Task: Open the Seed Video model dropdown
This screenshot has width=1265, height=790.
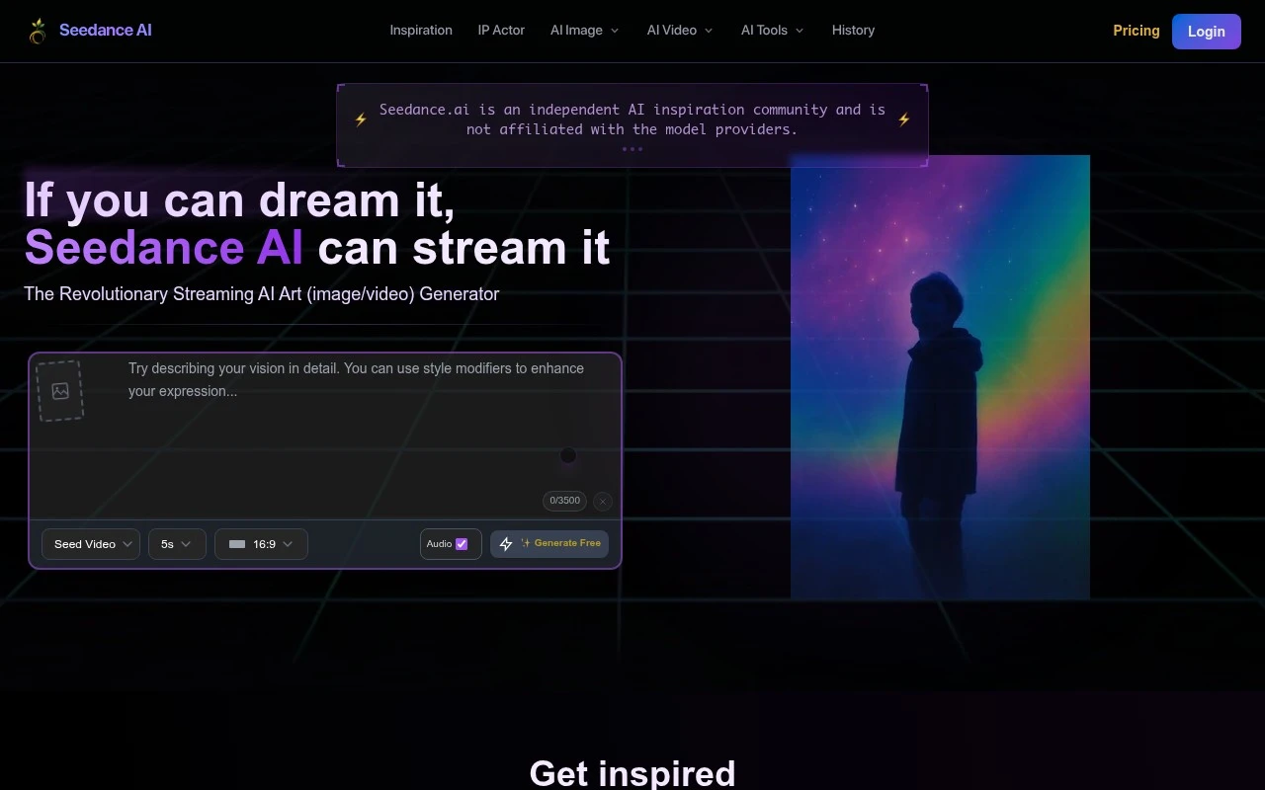Action: pos(91,544)
